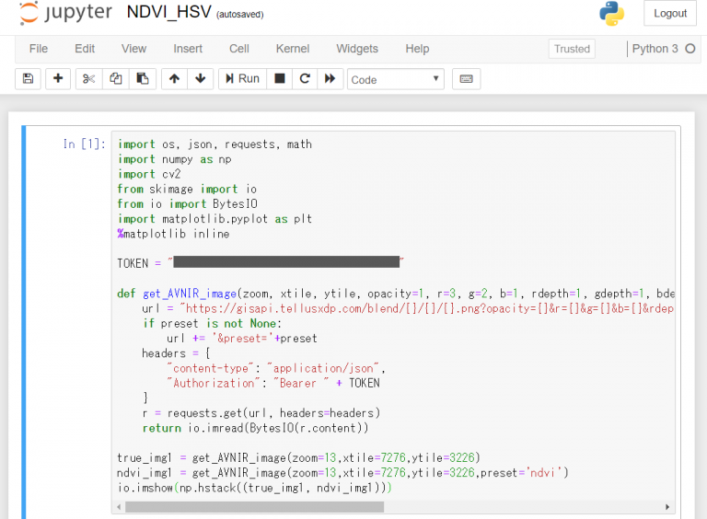Click the 'def get_AVNIR_image' function name

[x=190, y=294]
